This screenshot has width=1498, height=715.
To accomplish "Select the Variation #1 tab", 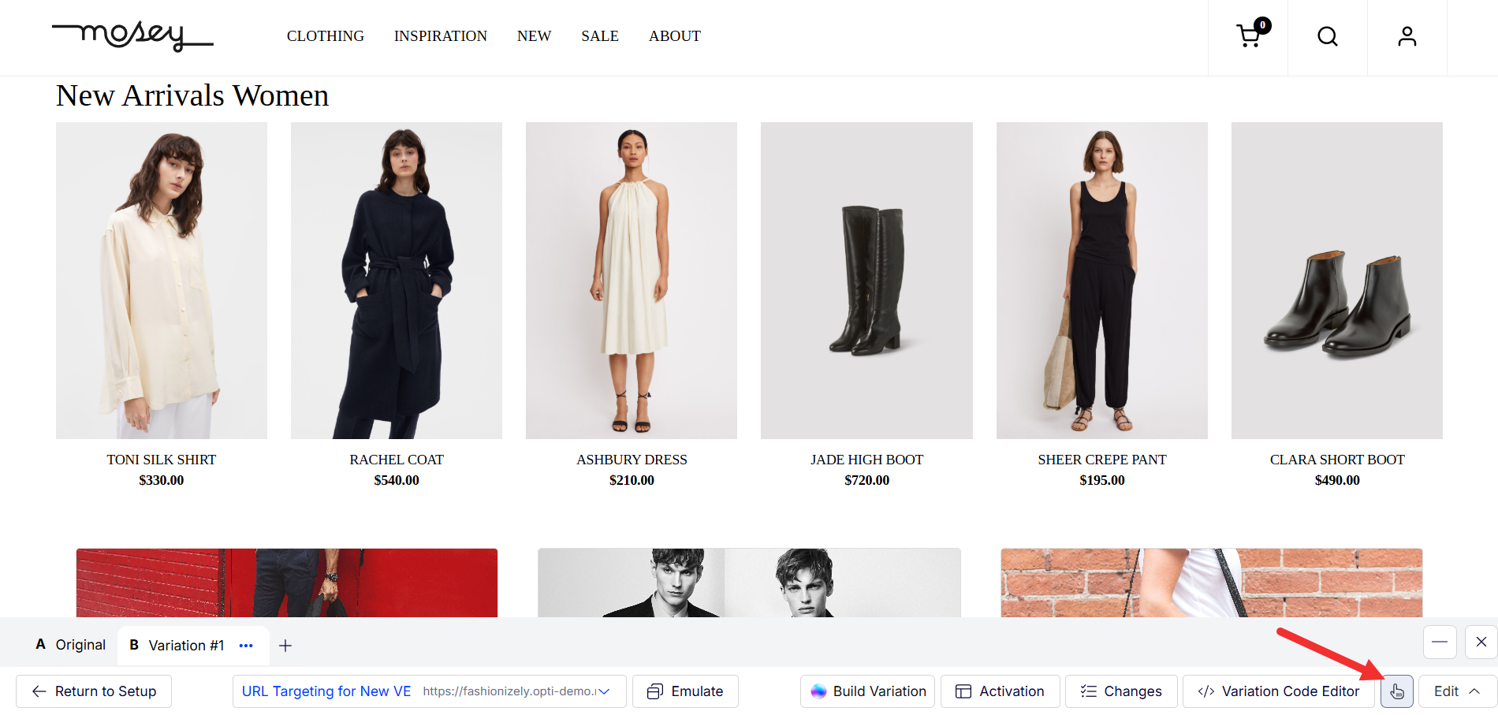I will (178, 646).
